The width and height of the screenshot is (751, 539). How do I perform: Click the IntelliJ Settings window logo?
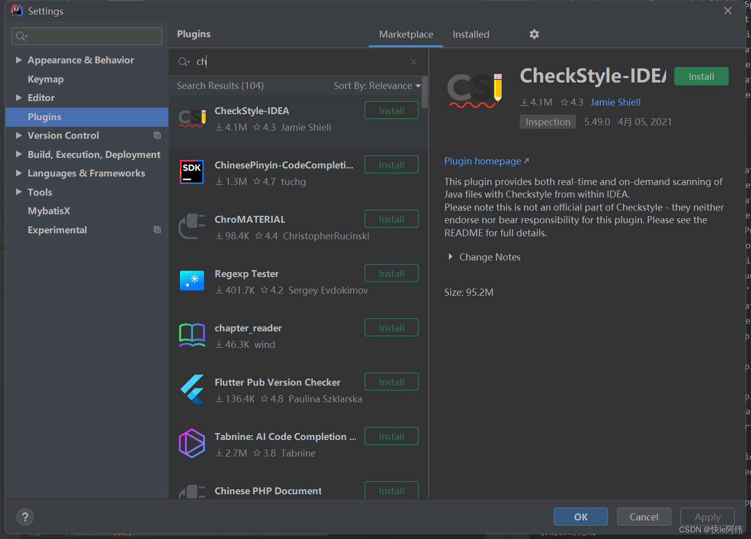[17, 11]
